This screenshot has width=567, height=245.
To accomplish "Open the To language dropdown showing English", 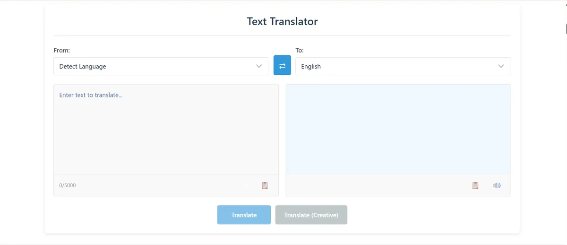I will (x=403, y=66).
